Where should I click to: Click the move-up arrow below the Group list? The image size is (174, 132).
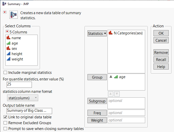111,94
